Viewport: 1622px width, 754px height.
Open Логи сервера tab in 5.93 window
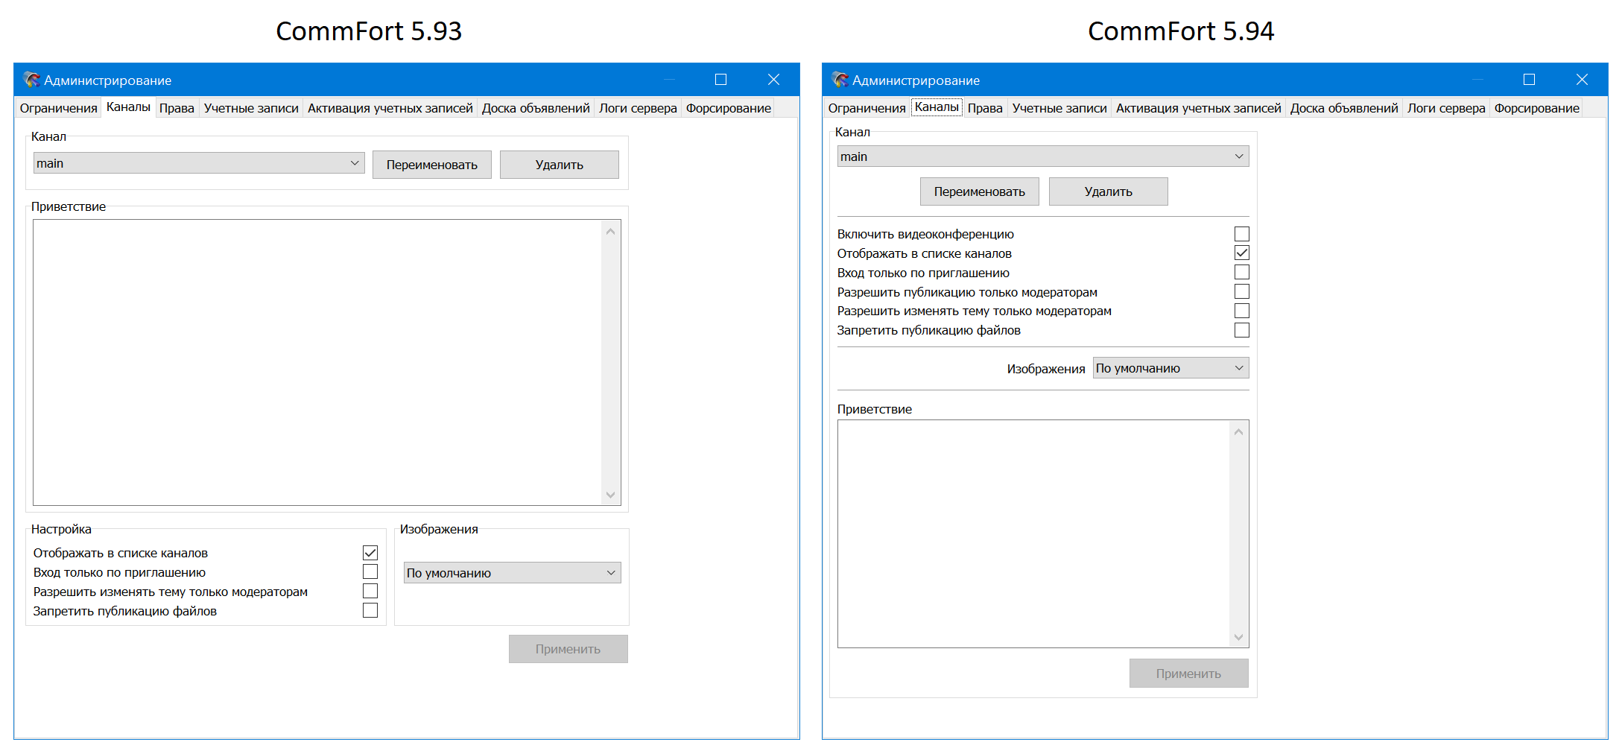638,108
